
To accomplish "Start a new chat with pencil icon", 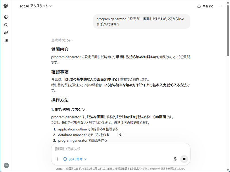I will pyautogui.click(x=6, y=17).
